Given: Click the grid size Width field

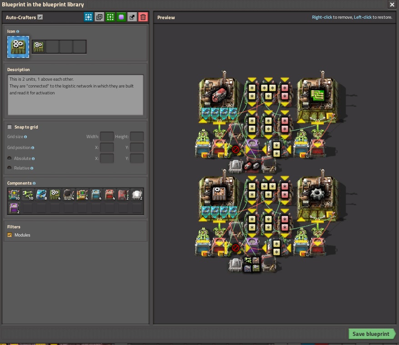Looking at the screenshot, I should (x=107, y=137).
